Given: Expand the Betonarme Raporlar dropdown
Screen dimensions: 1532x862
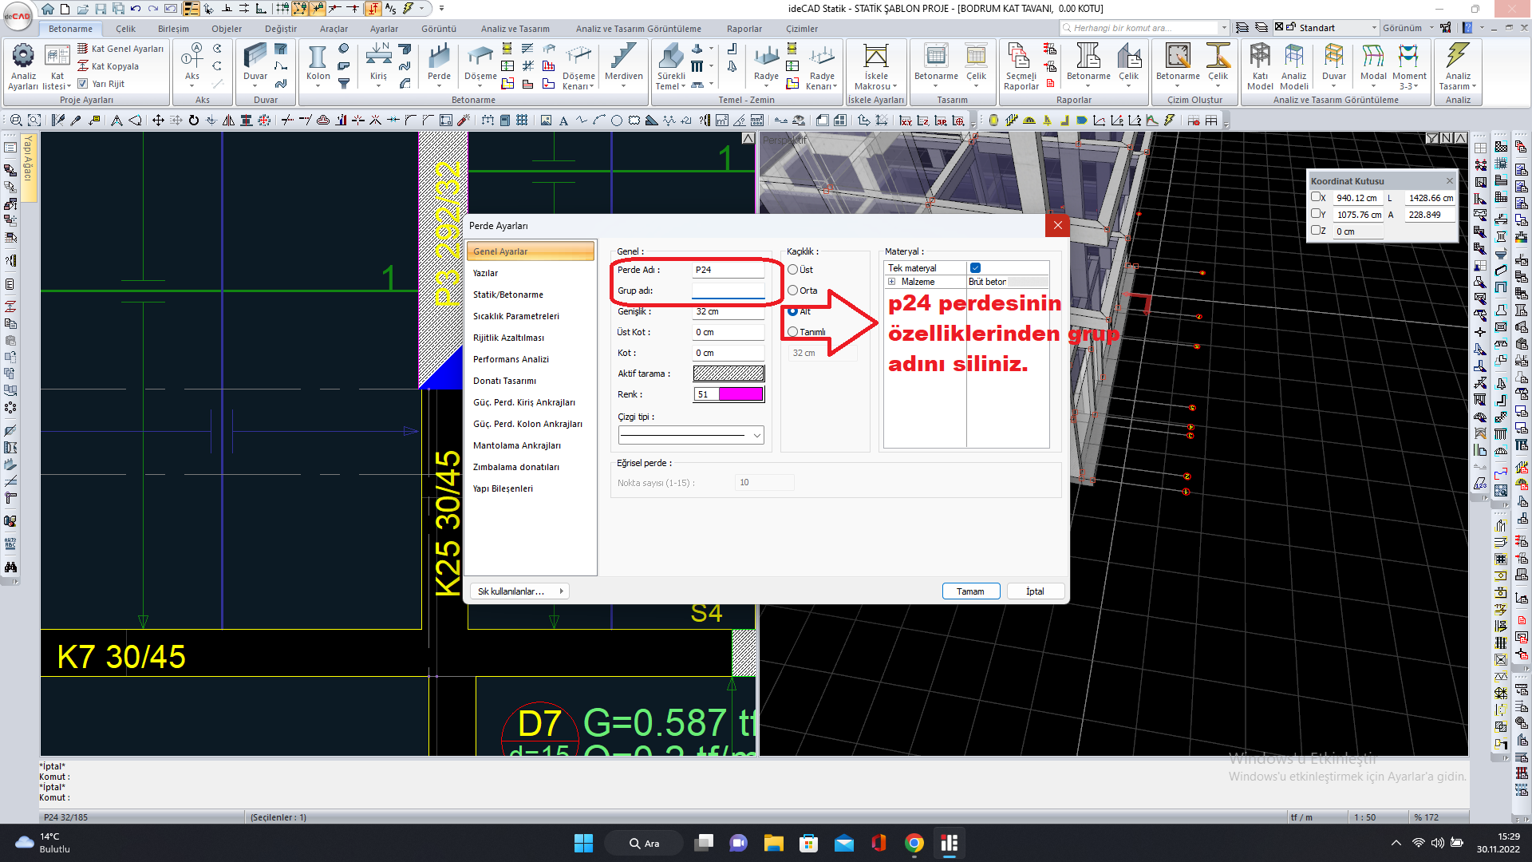Looking at the screenshot, I should [x=1088, y=86].
